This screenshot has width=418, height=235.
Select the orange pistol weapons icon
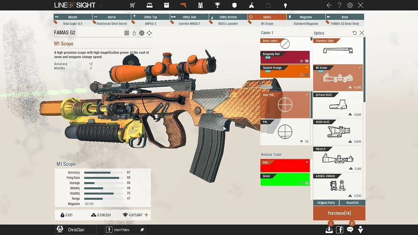point(183,5)
